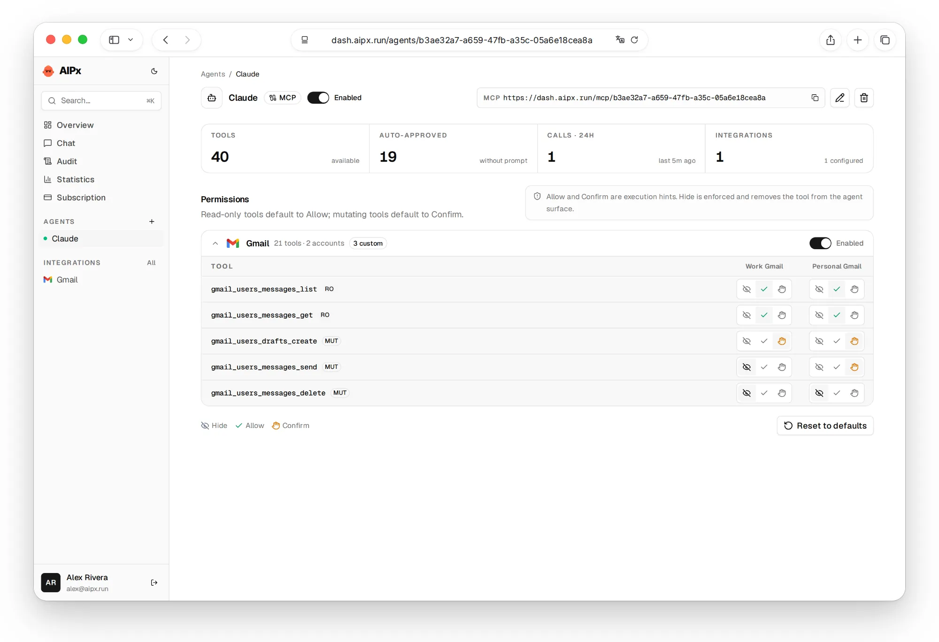The height and width of the screenshot is (642, 939).
Task: Click the translate icon in address bar
Action: pyautogui.click(x=620, y=40)
